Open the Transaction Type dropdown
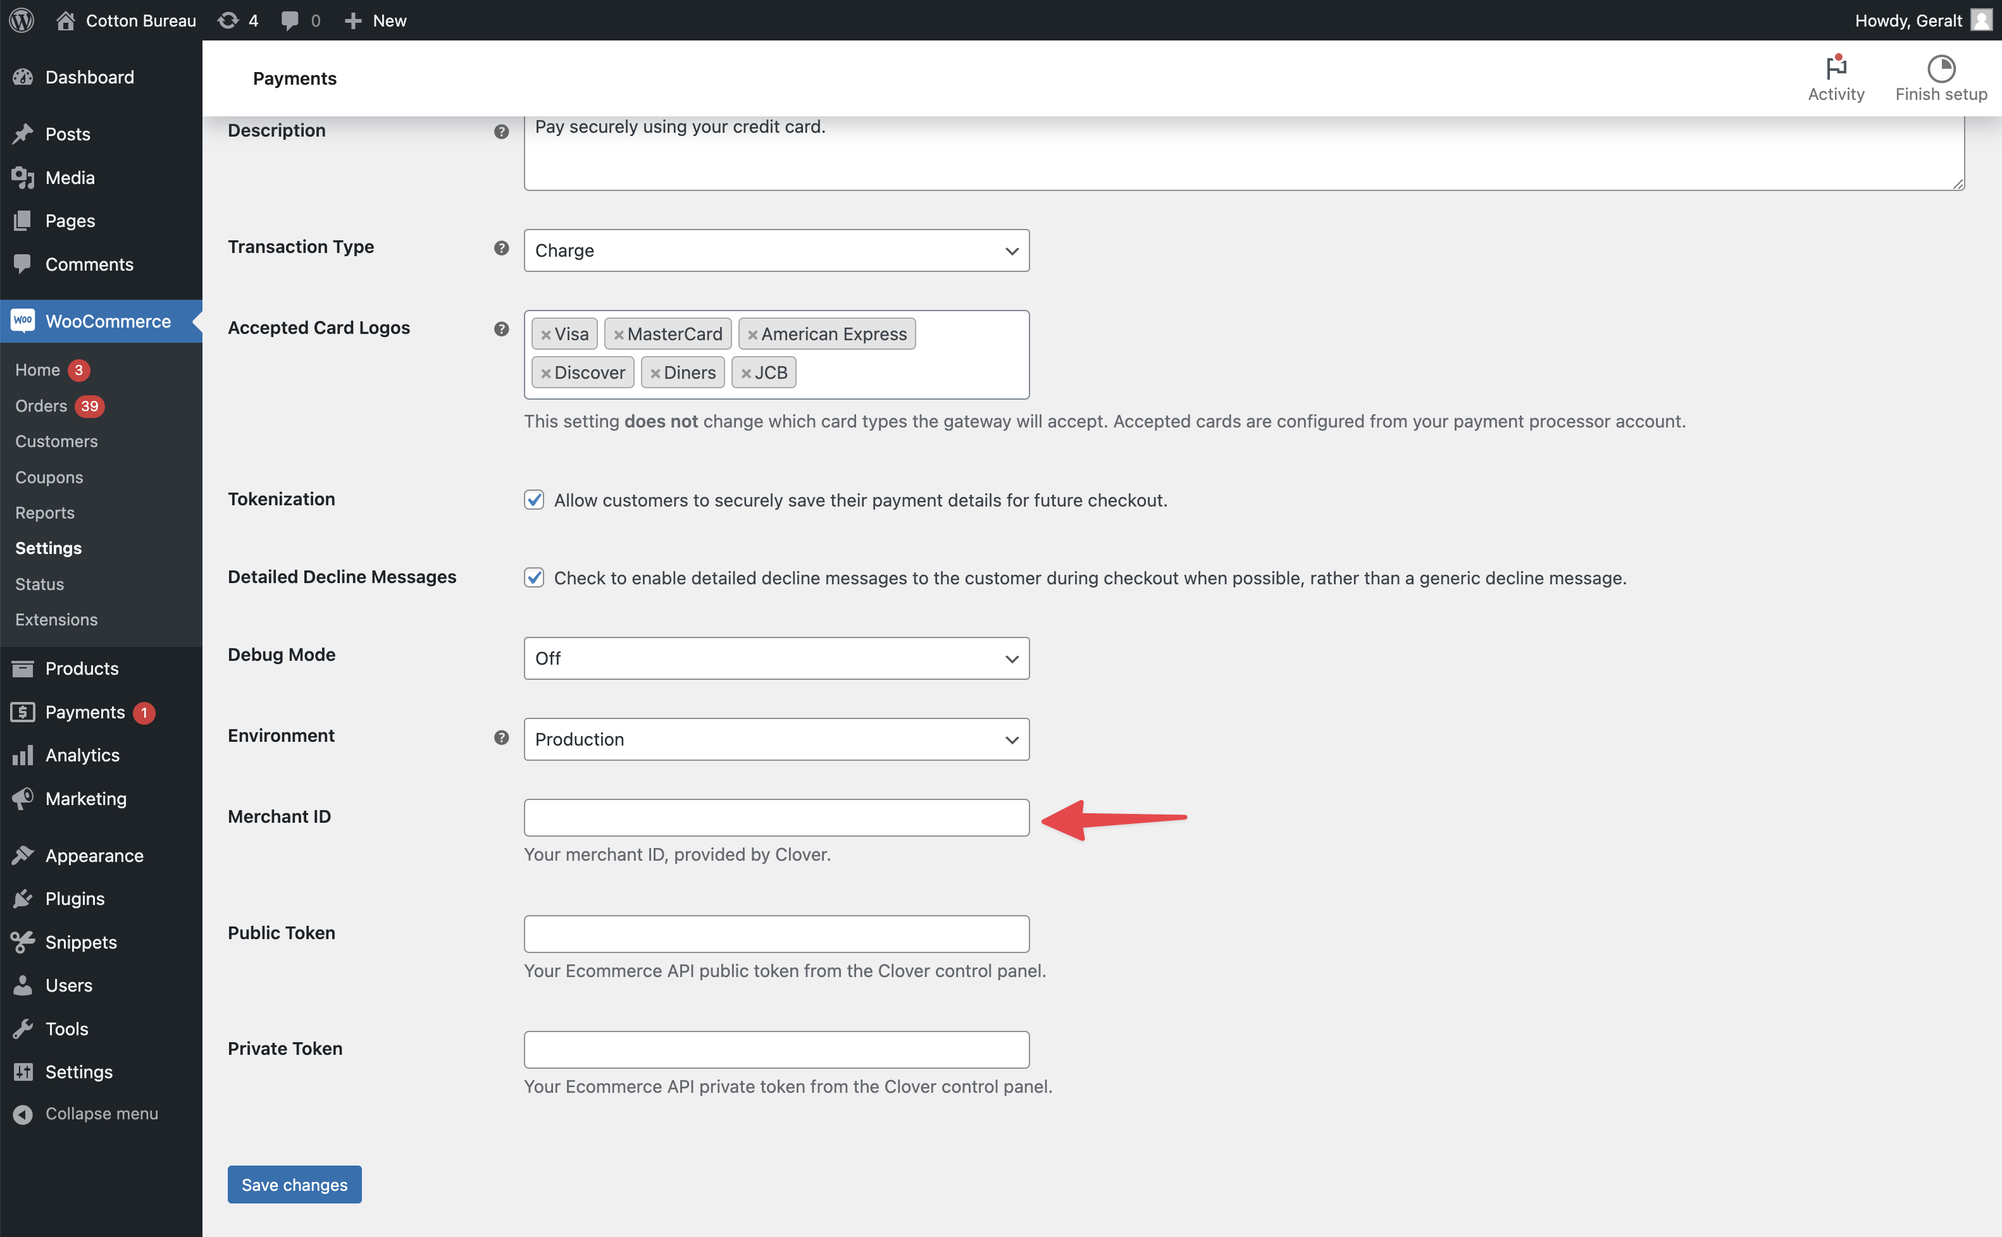The width and height of the screenshot is (2002, 1237). click(776, 250)
